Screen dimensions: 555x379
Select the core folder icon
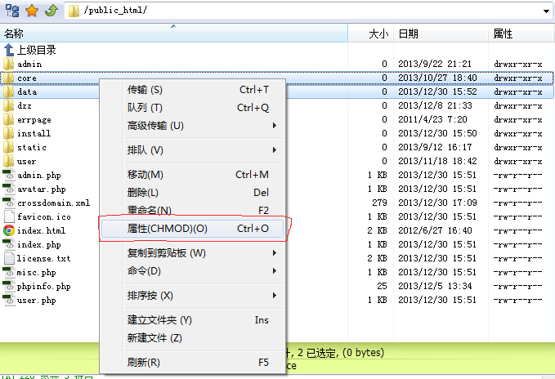click(8, 78)
